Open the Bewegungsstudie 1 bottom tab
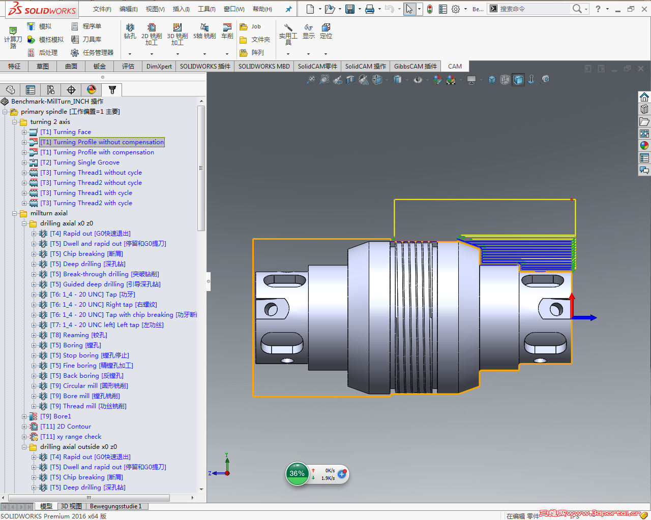Image resolution: width=651 pixels, height=520 pixels. point(115,506)
